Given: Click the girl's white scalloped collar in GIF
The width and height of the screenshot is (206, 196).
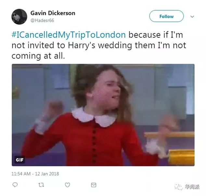Looking at the screenshot, I should point(94,118).
